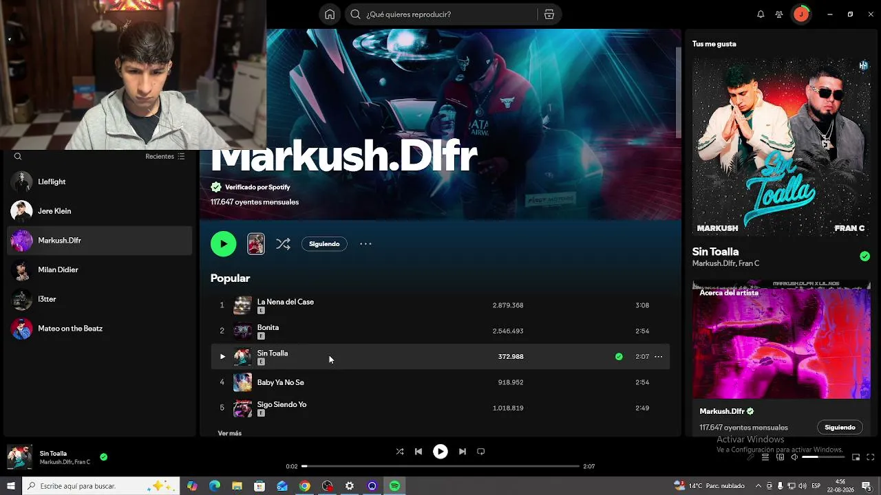Open Friend Activity icon in top bar
The image size is (881, 495).
click(x=779, y=14)
